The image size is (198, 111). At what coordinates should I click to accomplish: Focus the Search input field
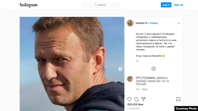point(101,5)
